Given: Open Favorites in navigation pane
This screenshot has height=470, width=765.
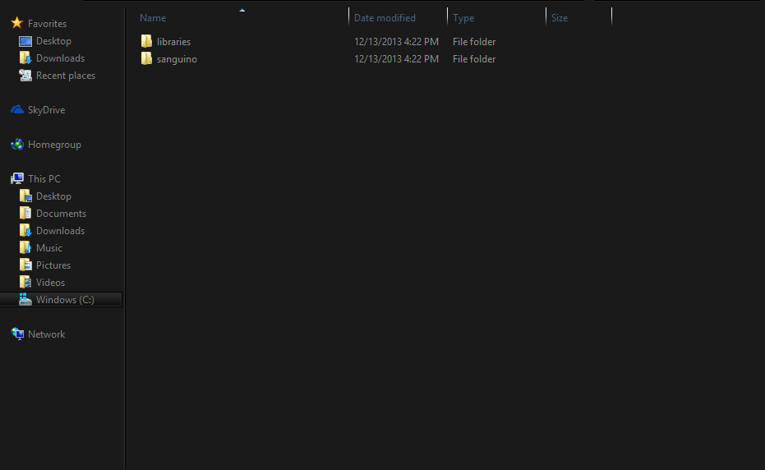Looking at the screenshot, I should pyautogui.click(x=48, y=24).
